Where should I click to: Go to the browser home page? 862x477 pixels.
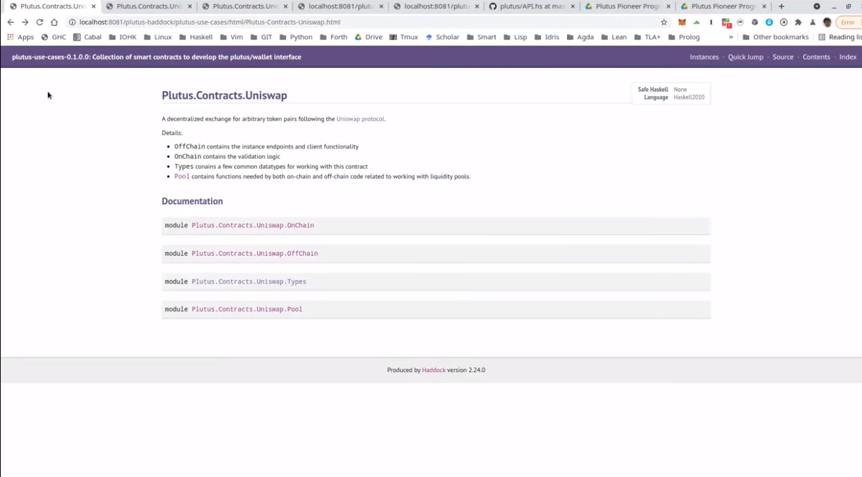[x=54, y=22]
